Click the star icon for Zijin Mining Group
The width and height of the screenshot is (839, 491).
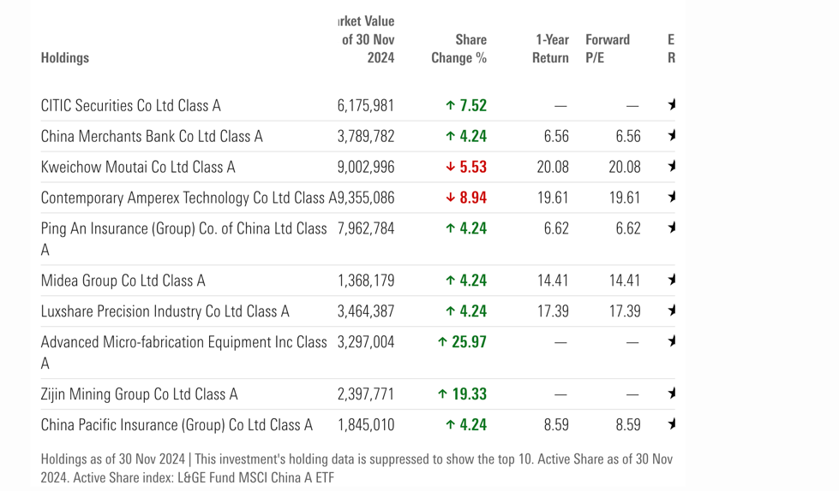click(672, 393)
